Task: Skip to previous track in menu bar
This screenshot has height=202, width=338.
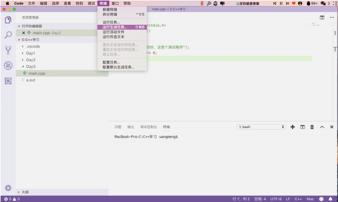Action: (x=275, y=3)
